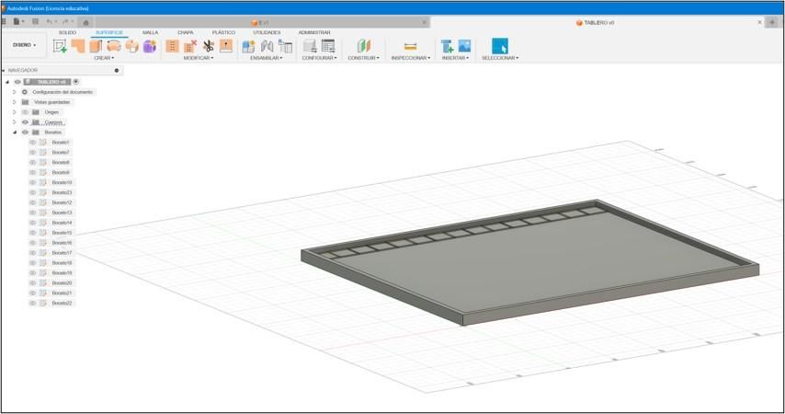Toggle visibility eye of Cuerpos folder
Screen dimensions: 785x414
[x=25, y=122]
